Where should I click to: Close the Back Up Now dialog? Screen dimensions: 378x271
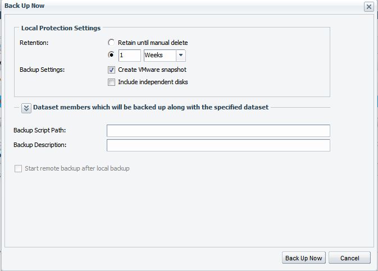(x=368, y=7)
